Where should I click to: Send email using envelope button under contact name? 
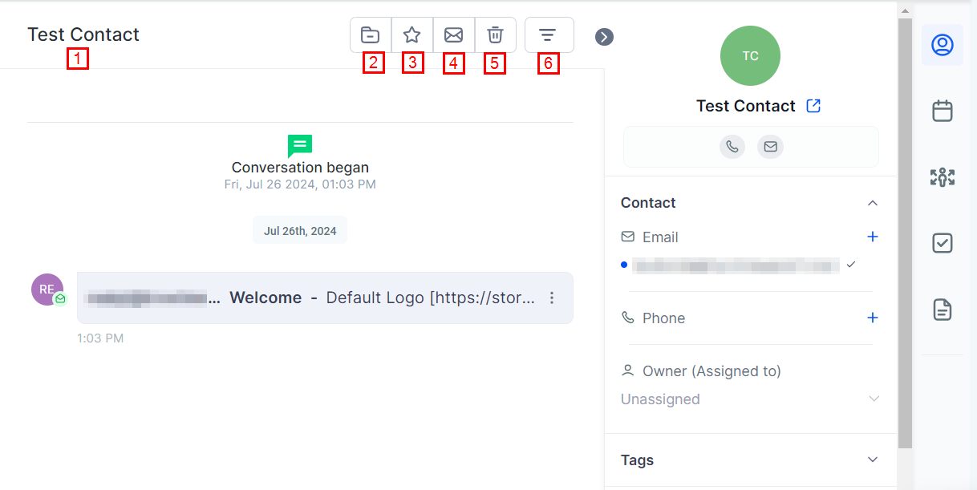(770, 147)
